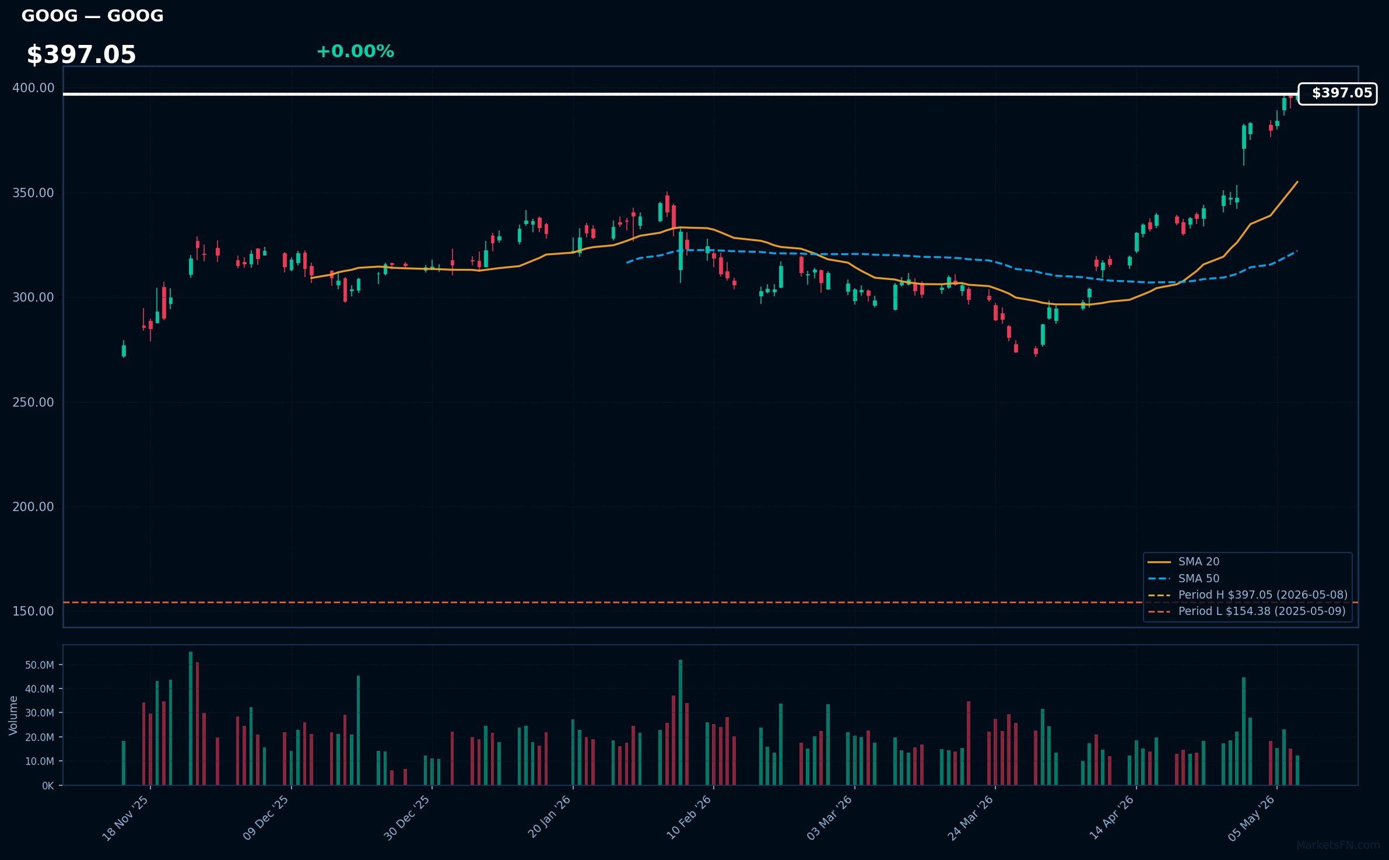Click the 0K volume axis label

tap(48, 786)
